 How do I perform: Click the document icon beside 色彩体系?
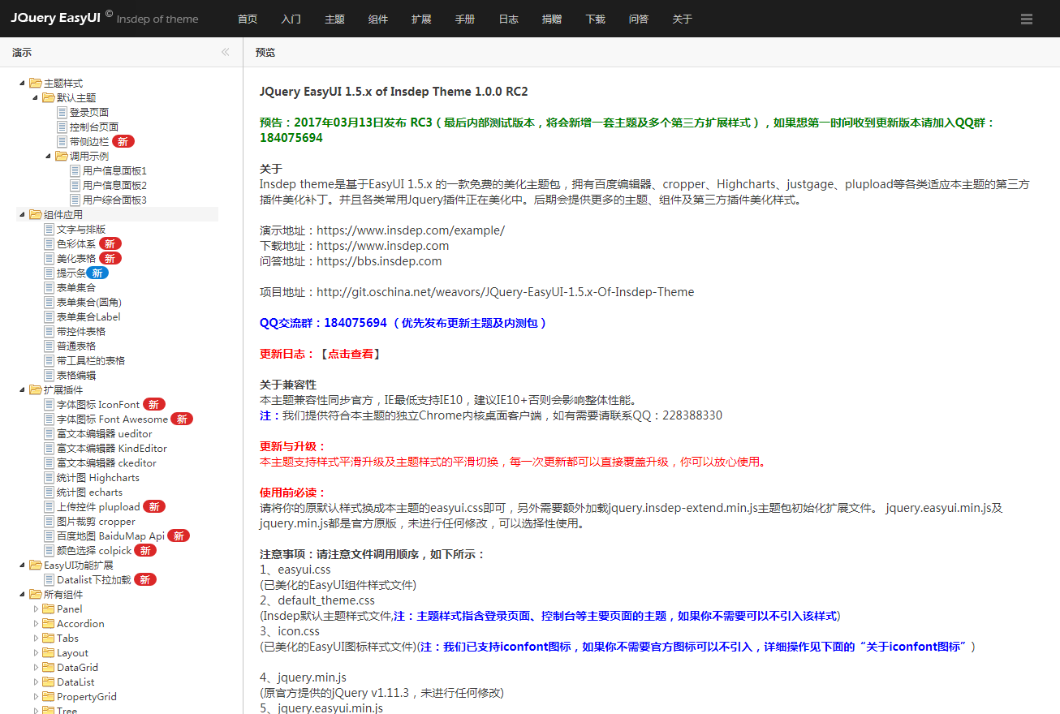(x=50, y=243)
